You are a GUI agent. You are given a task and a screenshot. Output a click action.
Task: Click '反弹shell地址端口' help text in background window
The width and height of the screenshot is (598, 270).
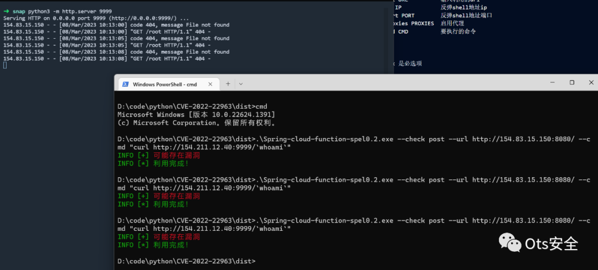[466, 15]
